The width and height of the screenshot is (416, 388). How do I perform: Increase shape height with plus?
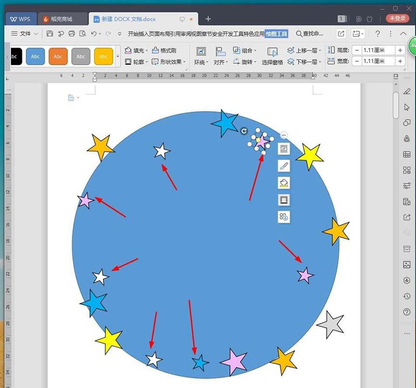click(x=400, y=50)
